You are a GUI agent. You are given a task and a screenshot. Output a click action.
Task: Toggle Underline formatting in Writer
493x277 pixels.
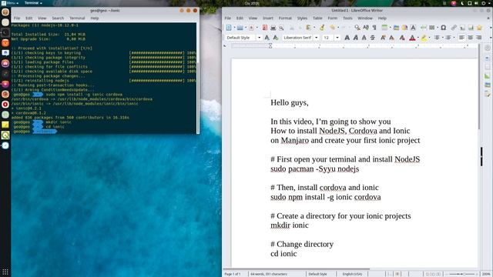pos(364,38)
